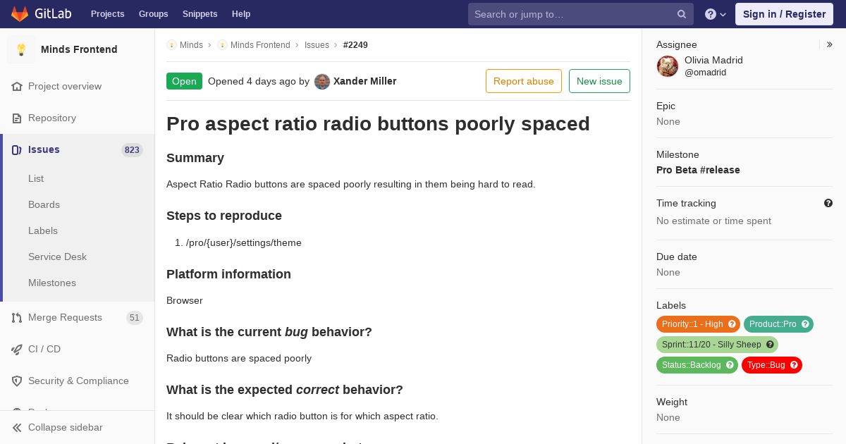Click the Minds breadcrumb link
This screenshot has height=444, width=846.
point(191,44)
